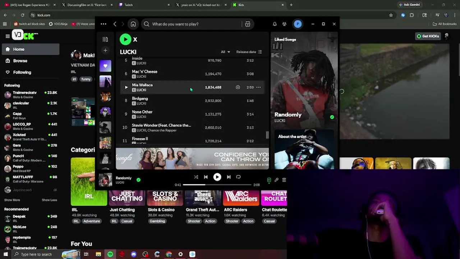Toggle shuffle in the Spotify player
Viewport: 460px width, 259px height.
(x=196, y=177)
